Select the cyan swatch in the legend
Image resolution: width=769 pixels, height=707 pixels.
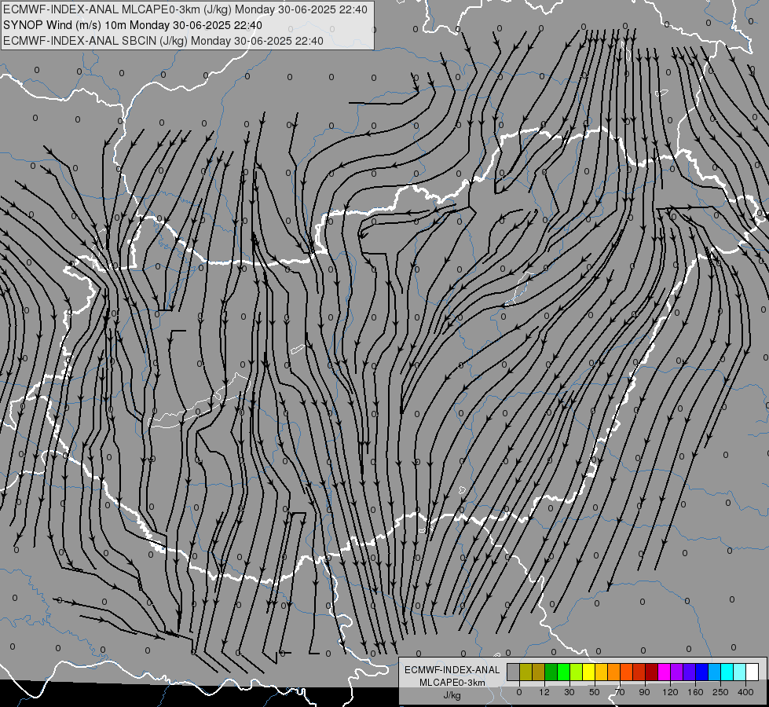tap(727, 672)
